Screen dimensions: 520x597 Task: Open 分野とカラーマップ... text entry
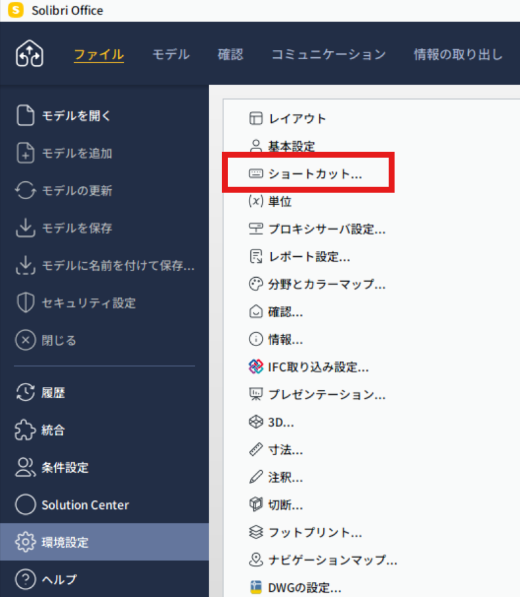(327, 284)
